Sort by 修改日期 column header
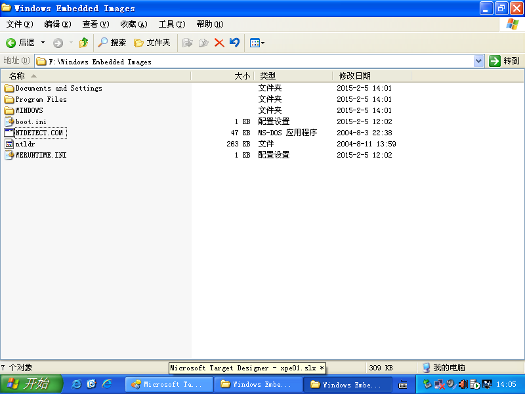This screenshot has height=394, width=525. click(x=371, y=76)
